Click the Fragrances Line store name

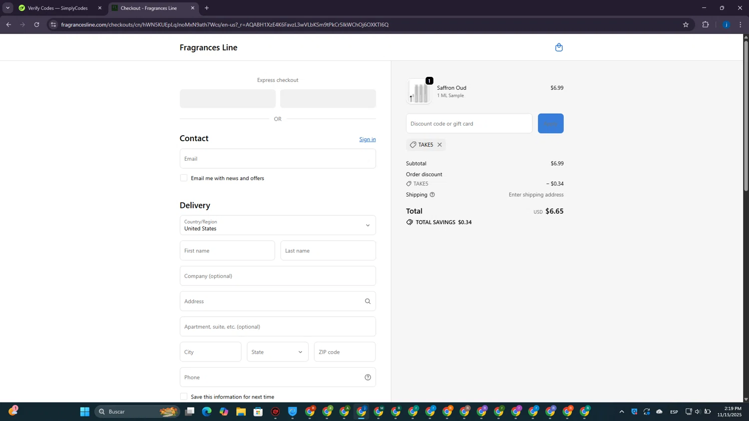tap(208, 47)
